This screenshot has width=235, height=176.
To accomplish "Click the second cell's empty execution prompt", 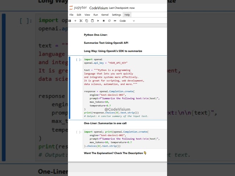I will click(x=79, y=132).
